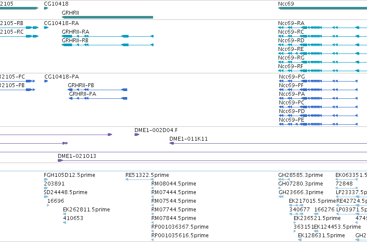
Task: Click the Ncc69-RD transcript label
Action: [291, 41]
